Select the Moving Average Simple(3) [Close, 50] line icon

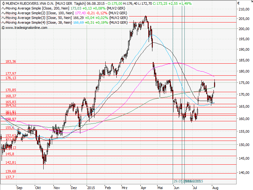(x=3, y=18)
